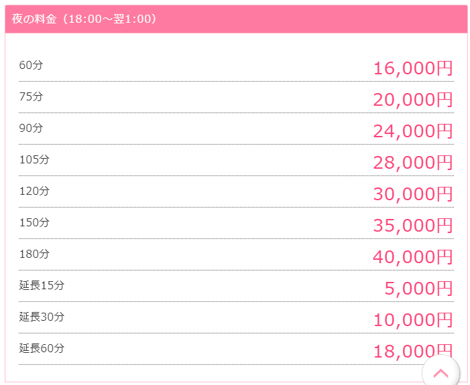Click the 40,000円 price
Screen dimensions: 470x385
413,257
